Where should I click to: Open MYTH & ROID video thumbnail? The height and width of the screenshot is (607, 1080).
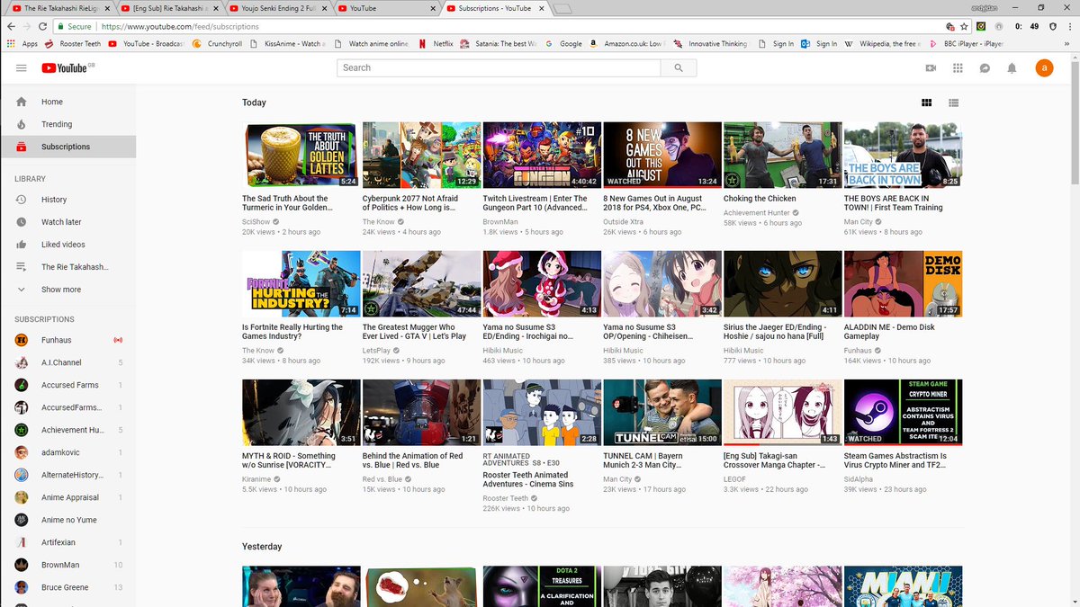[301, 412]
